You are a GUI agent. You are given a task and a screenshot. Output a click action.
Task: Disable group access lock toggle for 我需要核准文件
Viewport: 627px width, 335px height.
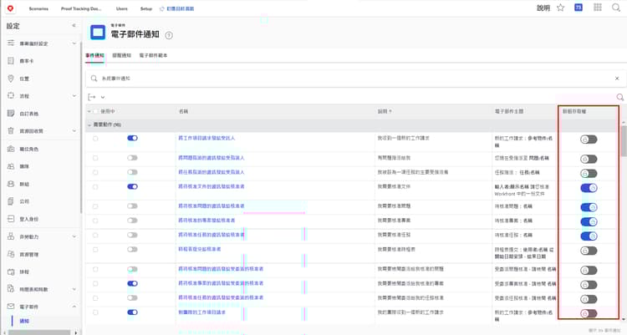pyautogui.click(x=589, y=188)
